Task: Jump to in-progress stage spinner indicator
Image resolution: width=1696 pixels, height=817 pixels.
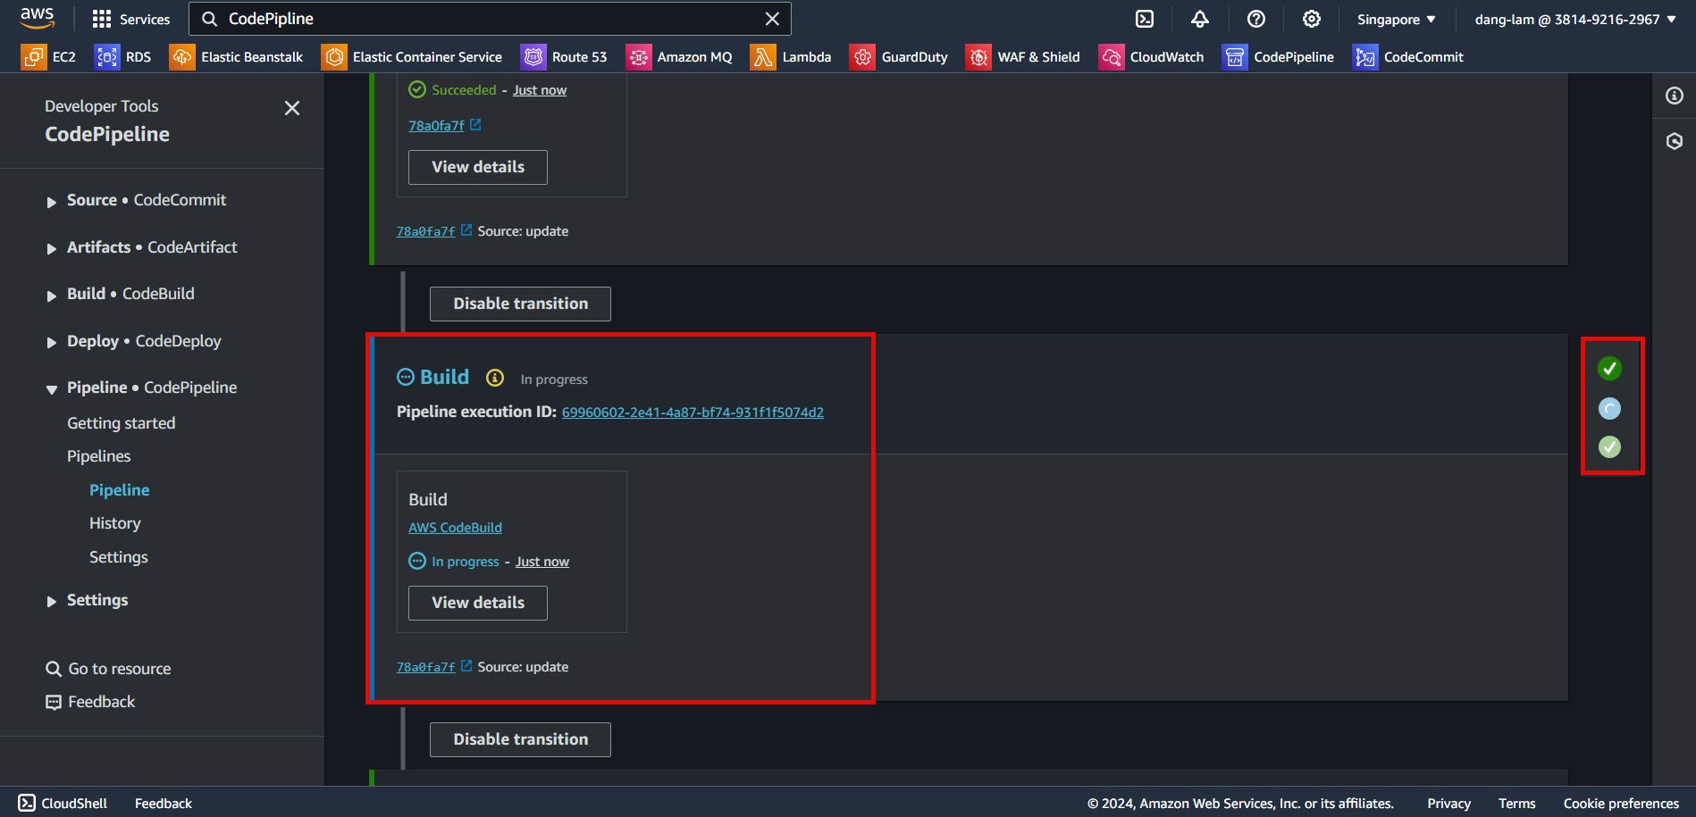Action: [x=1609, y=409]
